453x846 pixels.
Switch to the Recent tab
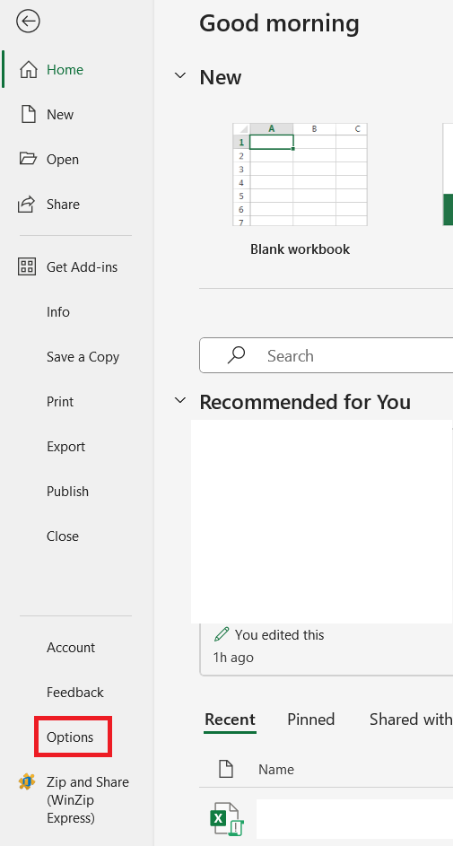pyautogui.click(x=230, y=720)
